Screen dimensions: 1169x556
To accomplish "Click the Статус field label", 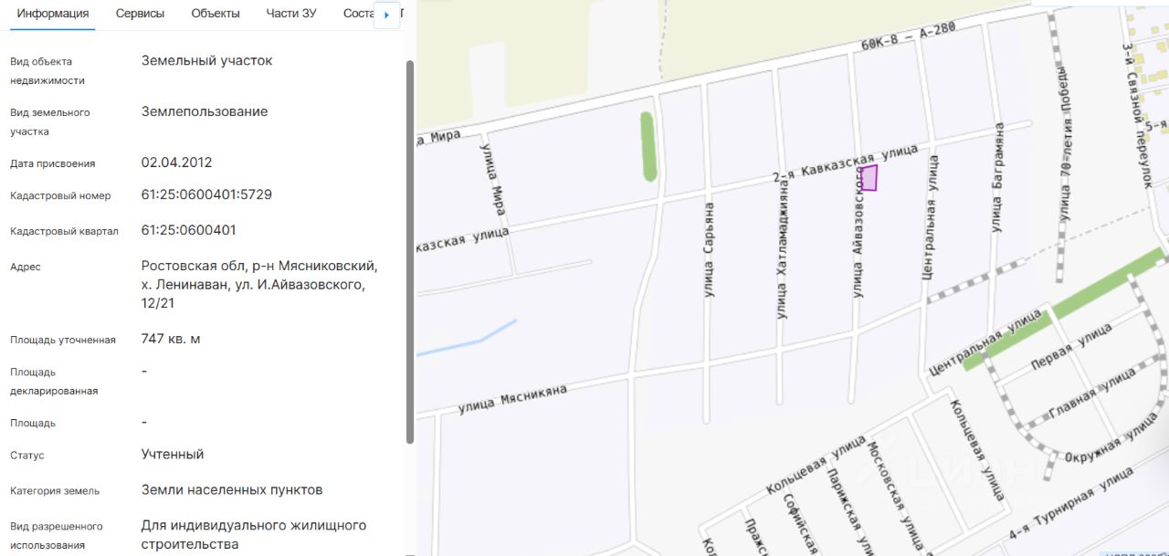I will (27, 456).
